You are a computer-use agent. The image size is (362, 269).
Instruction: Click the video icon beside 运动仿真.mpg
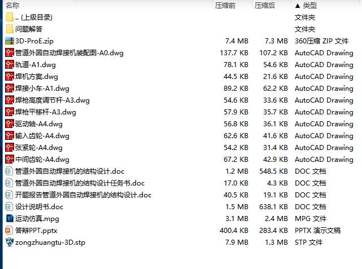coord(10,218)
